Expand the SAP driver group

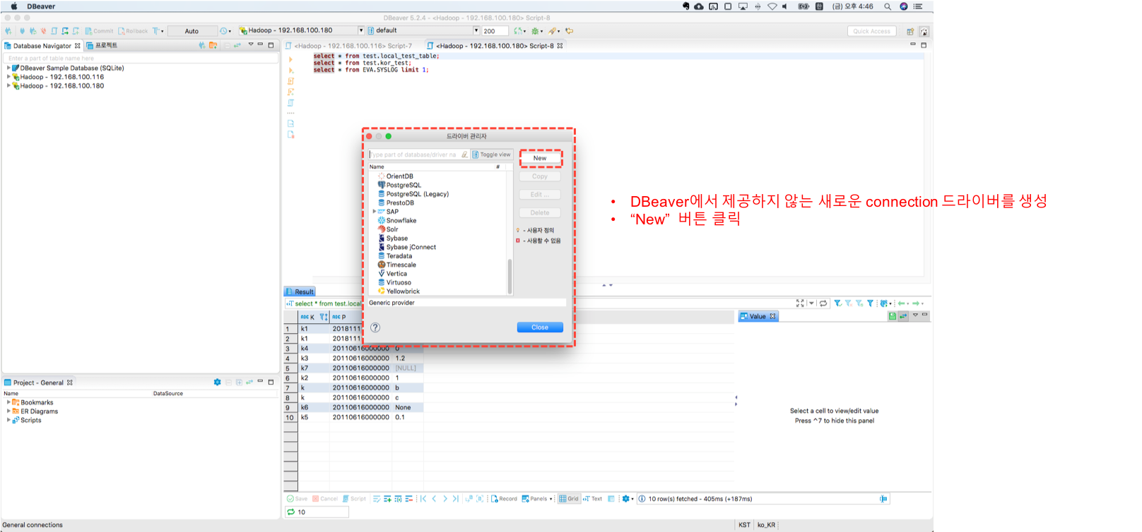pos(375,212)
